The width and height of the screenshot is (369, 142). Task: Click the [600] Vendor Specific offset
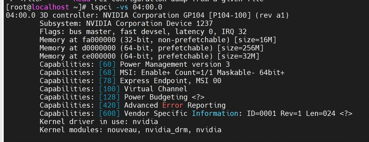[110, 114]
